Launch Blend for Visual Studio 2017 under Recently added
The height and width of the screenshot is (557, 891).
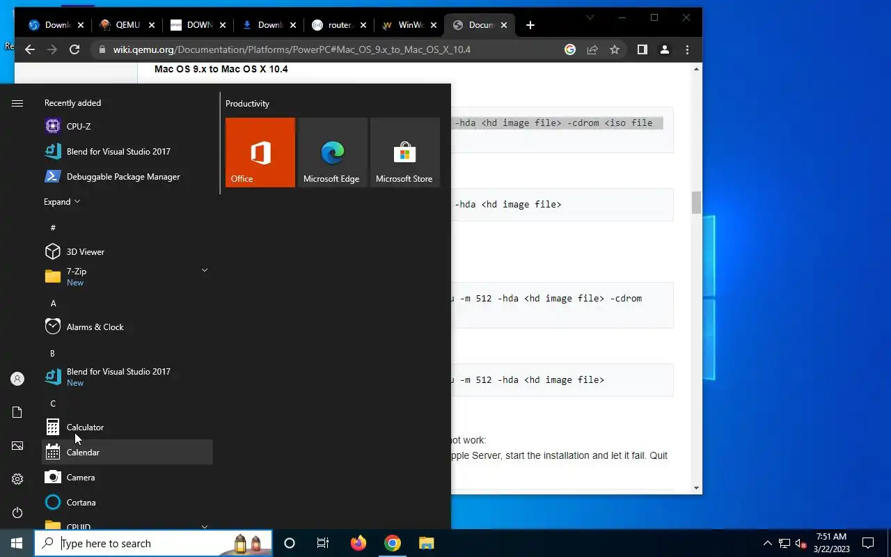[127, 151]
